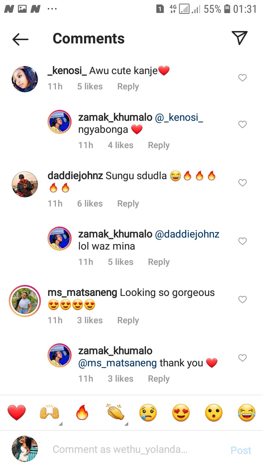Image resolution: width=263 pixels, height=467 pixels.
Task: Open daddiejohnz's profile picture
Action: 25,184
